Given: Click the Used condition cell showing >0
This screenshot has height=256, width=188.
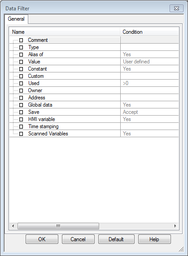Looking at the screenshot, I should point(149,83).
